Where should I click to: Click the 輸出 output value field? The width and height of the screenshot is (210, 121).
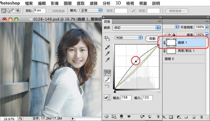point(126,98)
